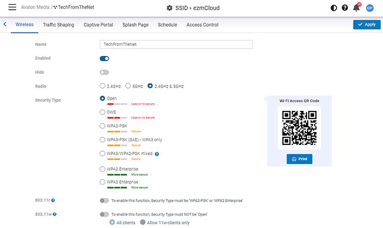Select the 2.4GHz radio option

click(x=102, y=86)
